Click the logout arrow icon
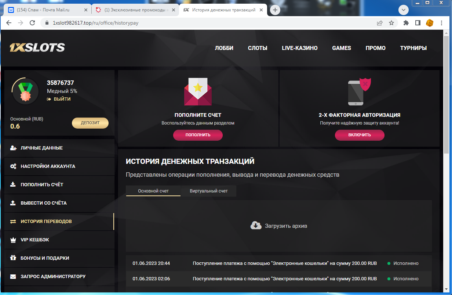This screenshot has height=295, width=452. [x=49, y=99]
